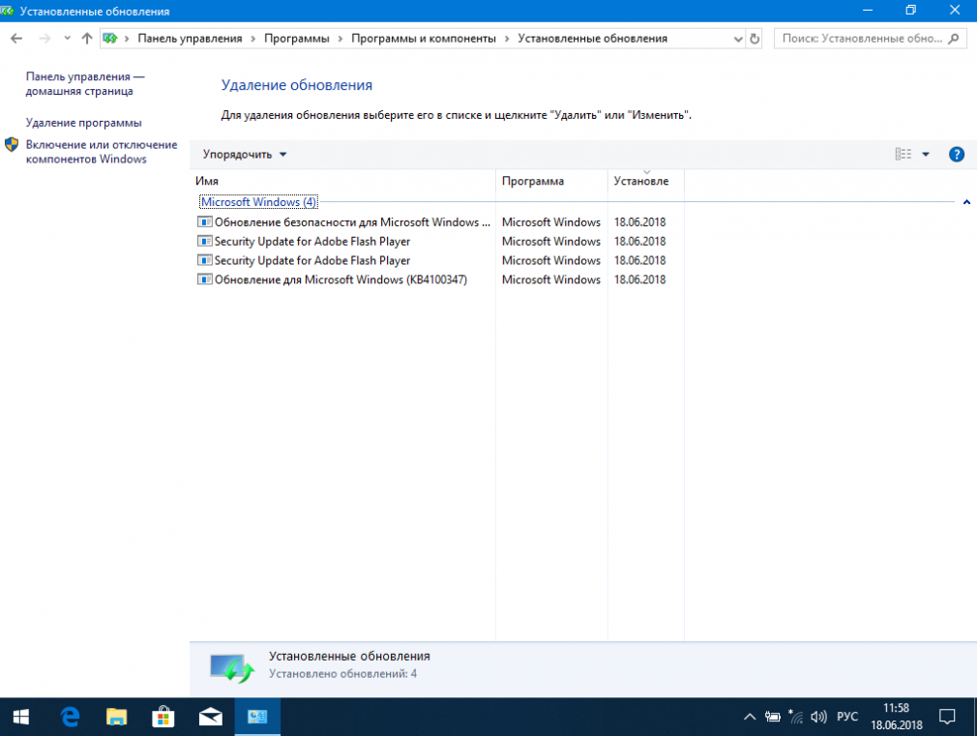This screenshot has width=977, height=736.
Task: Click Program cell in KB4100347 row
Action: point(550,280)
